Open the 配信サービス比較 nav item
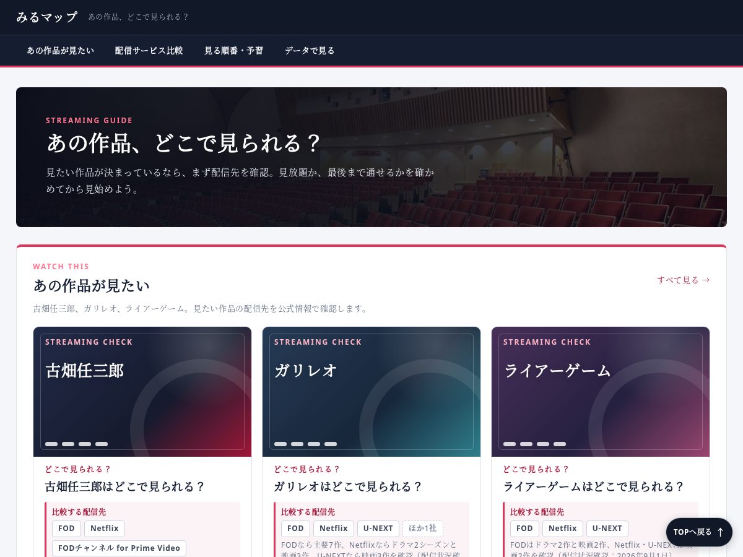 coord(149,51)
